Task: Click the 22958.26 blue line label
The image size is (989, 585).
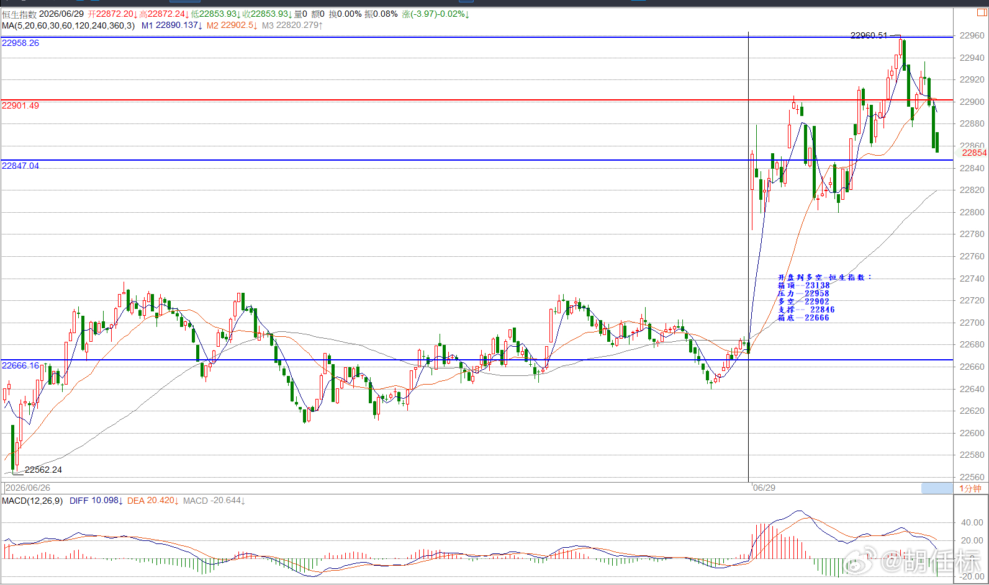Action: point(20,43)
